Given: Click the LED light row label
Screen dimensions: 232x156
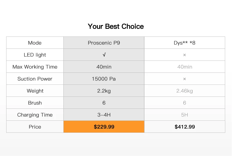Looking at the screenshot, I should tap(35, 55).
